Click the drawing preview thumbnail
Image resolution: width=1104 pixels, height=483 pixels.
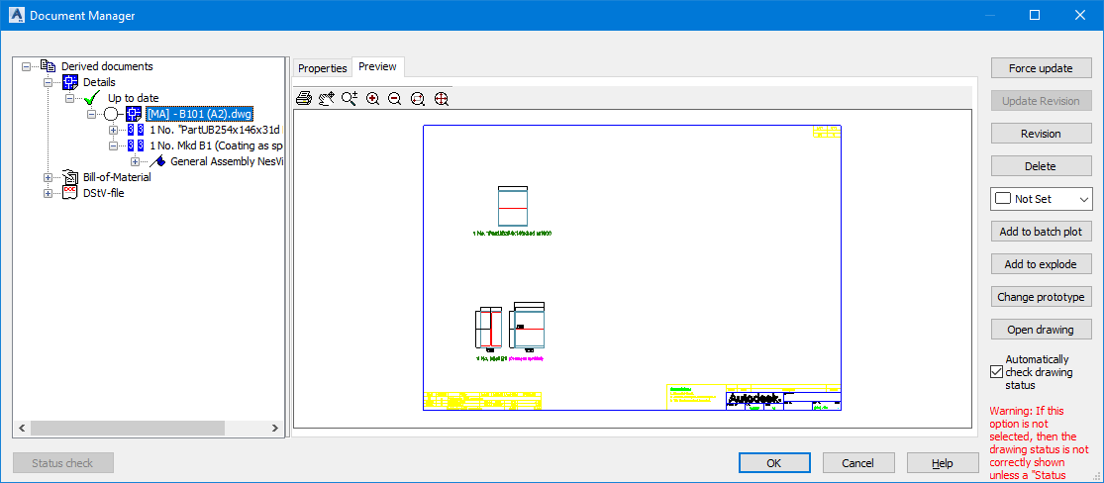[x=632, y=267]
